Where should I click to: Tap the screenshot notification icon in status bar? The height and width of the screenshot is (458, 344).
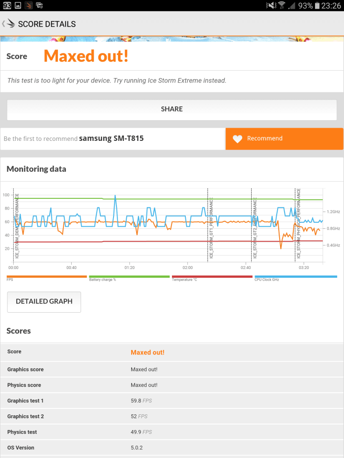39,5
